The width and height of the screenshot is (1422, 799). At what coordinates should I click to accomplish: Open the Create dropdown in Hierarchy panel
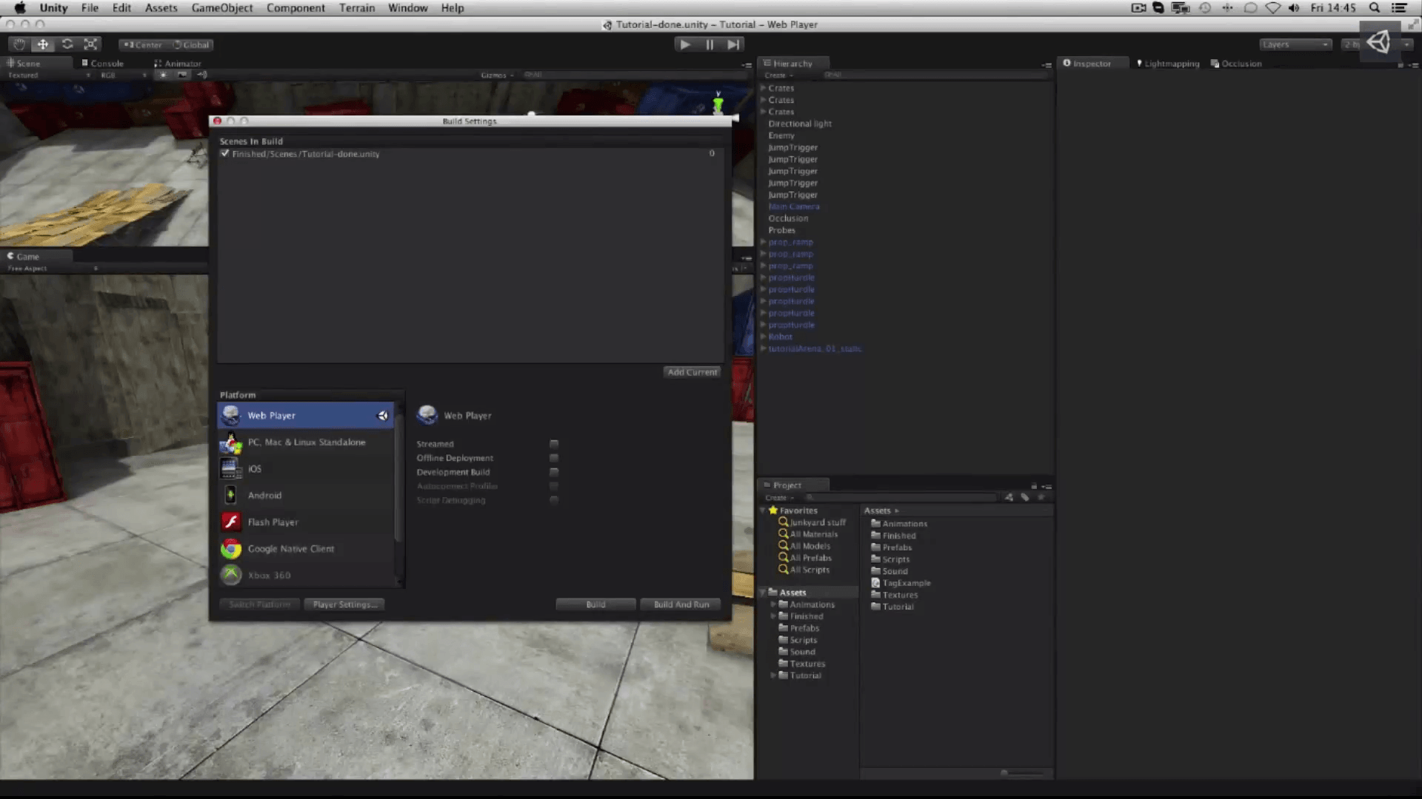(778, 75)
